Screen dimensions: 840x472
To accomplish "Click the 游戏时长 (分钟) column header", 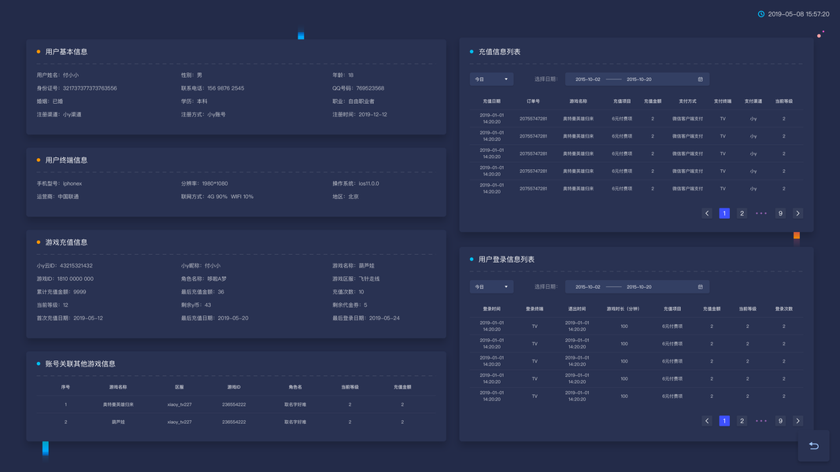I will tap(623, 309).
